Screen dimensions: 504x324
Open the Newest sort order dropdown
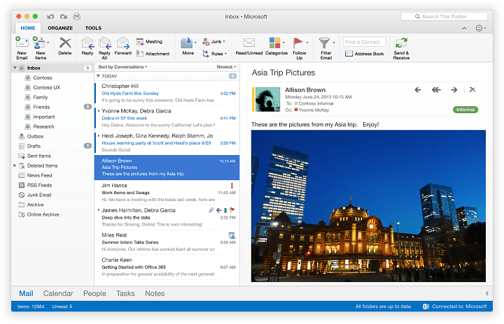coord(226,67)
